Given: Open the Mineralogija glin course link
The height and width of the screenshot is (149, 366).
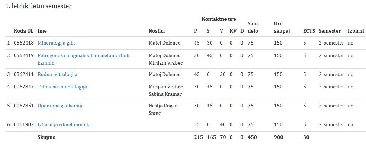Looking at the screenshot, I should click(x=56, y=43).
